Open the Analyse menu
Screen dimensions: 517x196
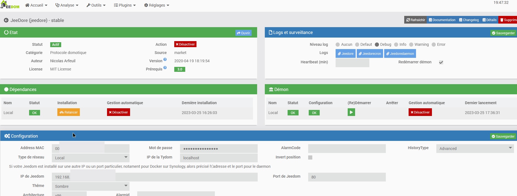[67, 5]
